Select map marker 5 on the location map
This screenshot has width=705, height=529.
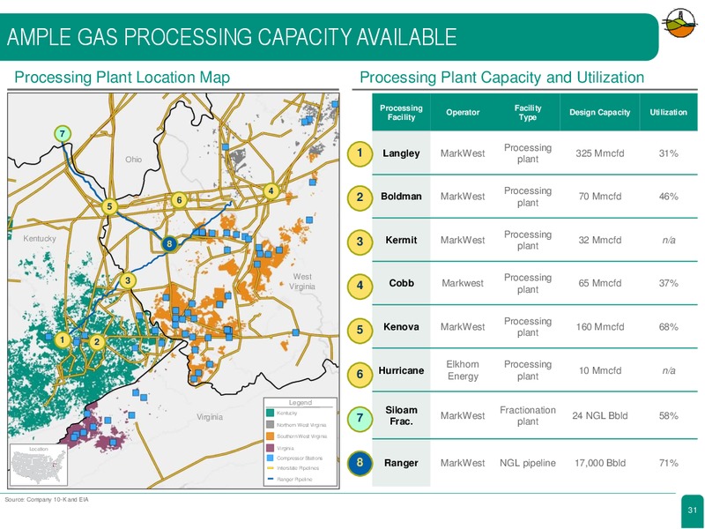click(x=109, y=207)
